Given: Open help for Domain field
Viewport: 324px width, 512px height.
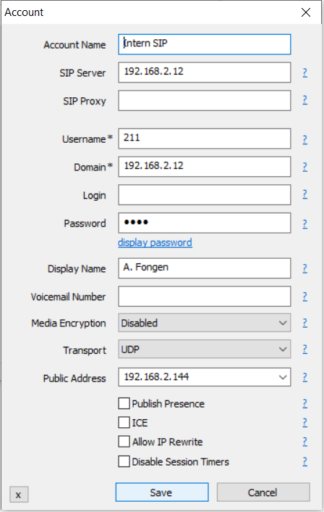Looking at the screenshot, I should tap(304, 167).
